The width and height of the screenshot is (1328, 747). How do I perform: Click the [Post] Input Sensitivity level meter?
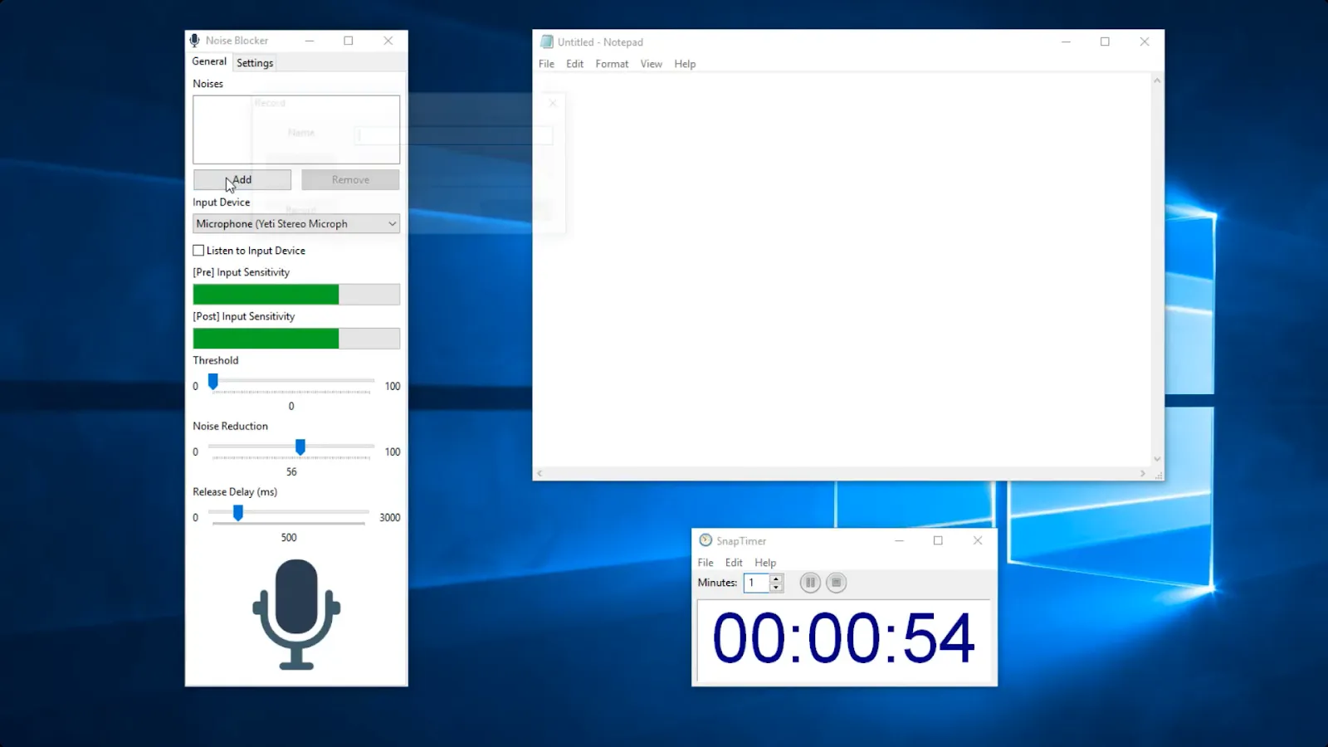pos(296,339)
